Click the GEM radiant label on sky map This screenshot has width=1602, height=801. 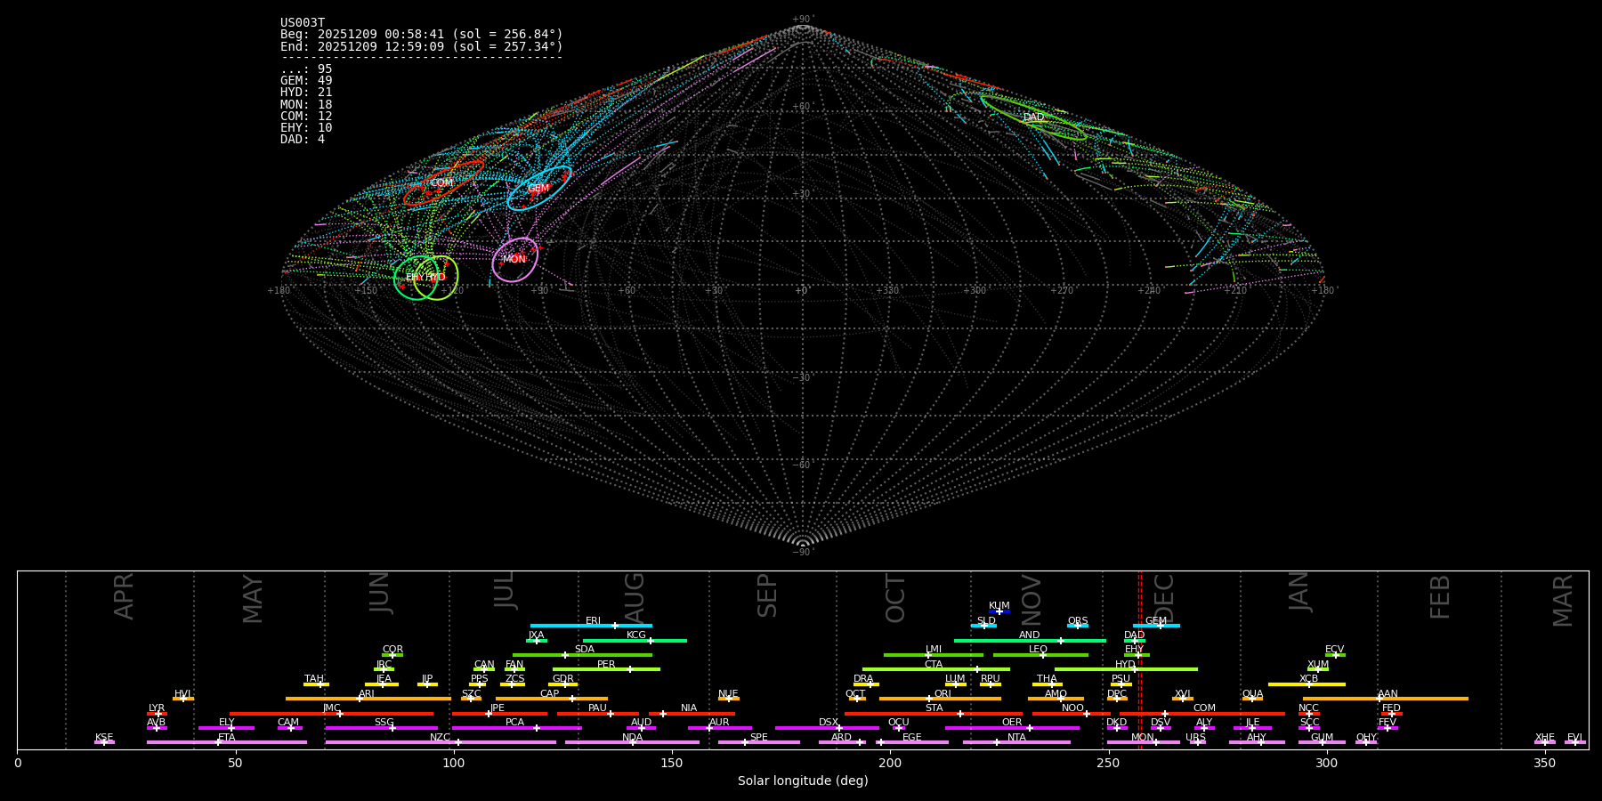tap(538, 189)
